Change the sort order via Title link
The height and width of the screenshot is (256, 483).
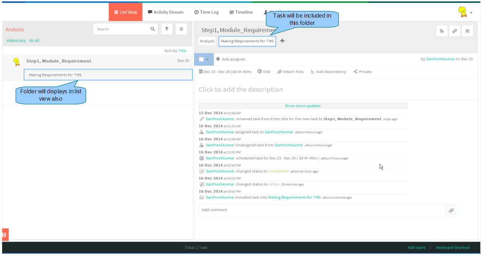coord(182,50)
